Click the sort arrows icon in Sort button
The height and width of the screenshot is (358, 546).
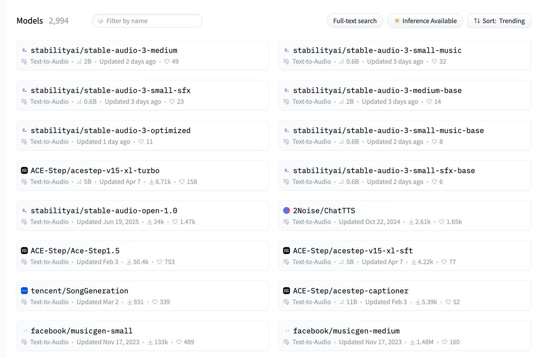(477, 21)
